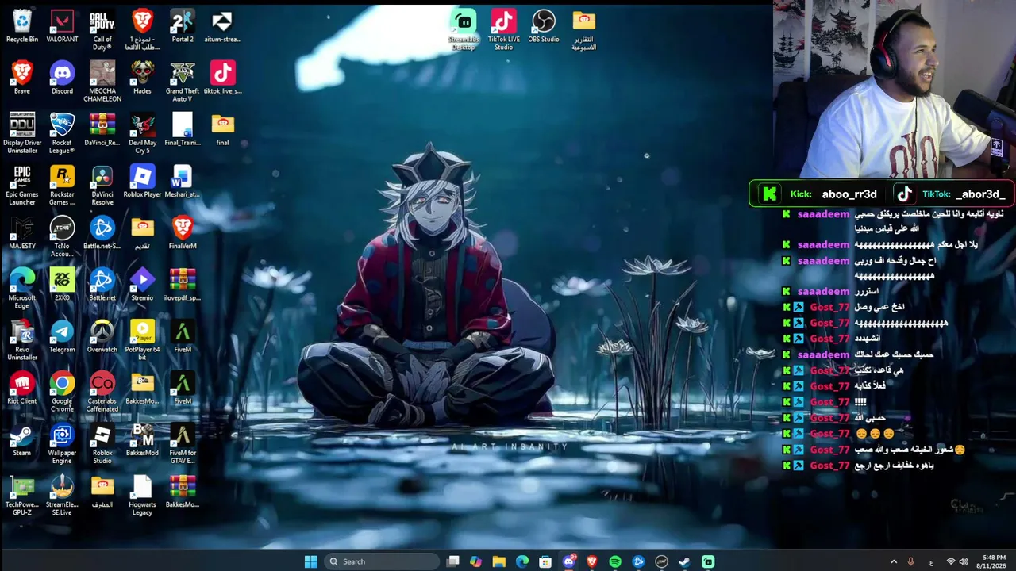Select the DaVinci Resolve desktop shortcut

pos(102,185)
